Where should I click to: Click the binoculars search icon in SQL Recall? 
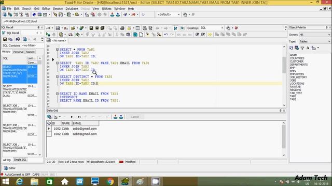coord(18,39)
